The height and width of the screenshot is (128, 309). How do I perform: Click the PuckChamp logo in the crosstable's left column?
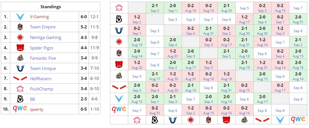pos(119,8)
